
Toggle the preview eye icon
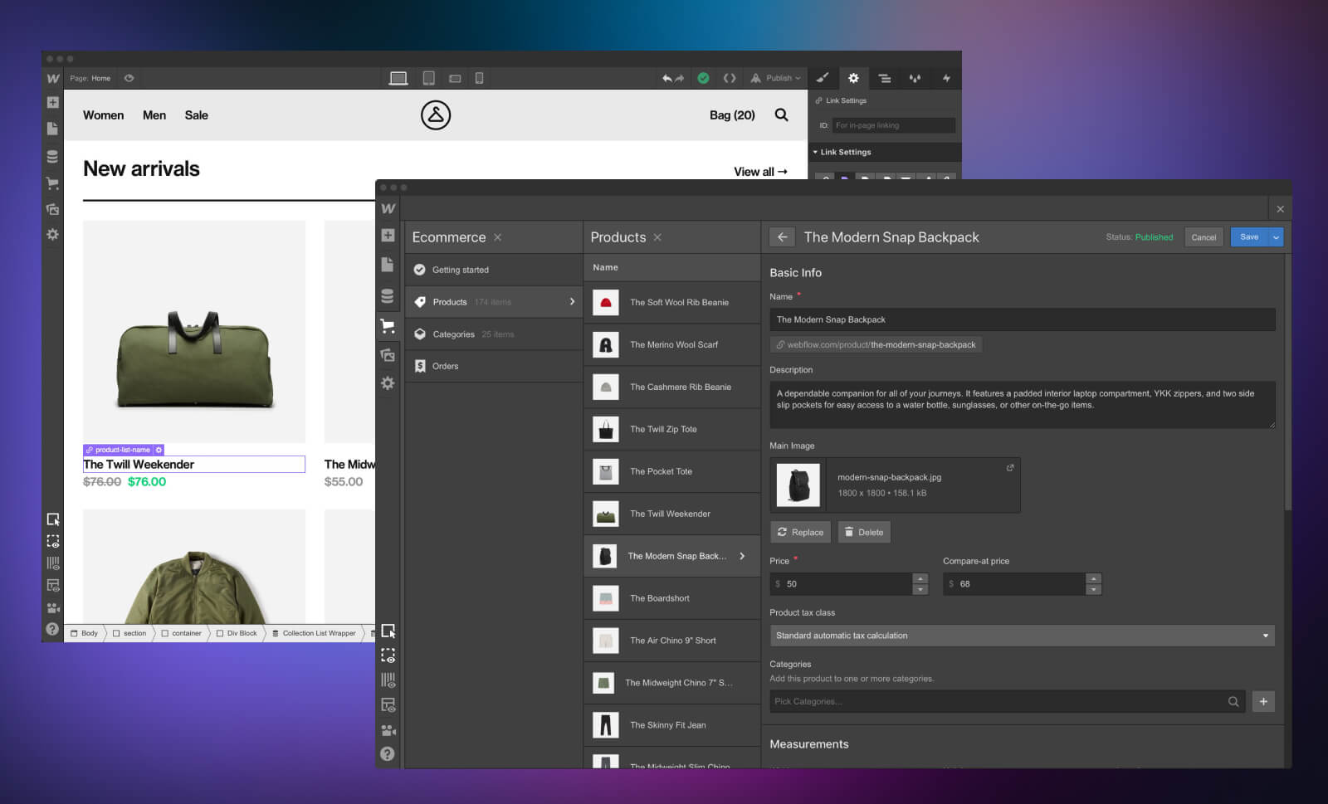(x=129, y=78)
